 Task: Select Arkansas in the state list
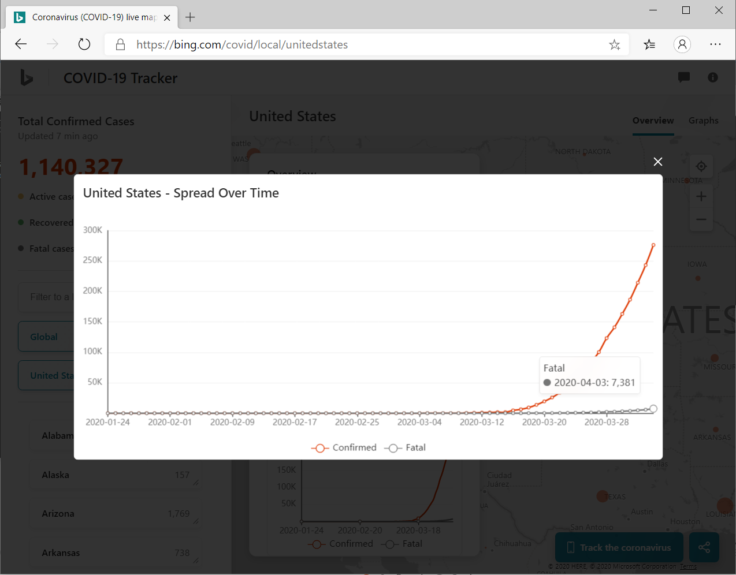tap(116, 552)
